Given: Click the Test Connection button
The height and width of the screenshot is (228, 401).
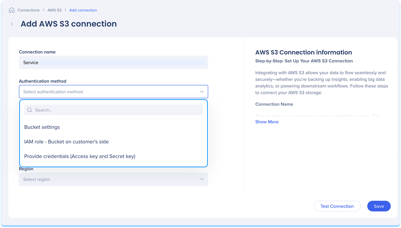Looking at the screenshot, I should click(337, 206).
